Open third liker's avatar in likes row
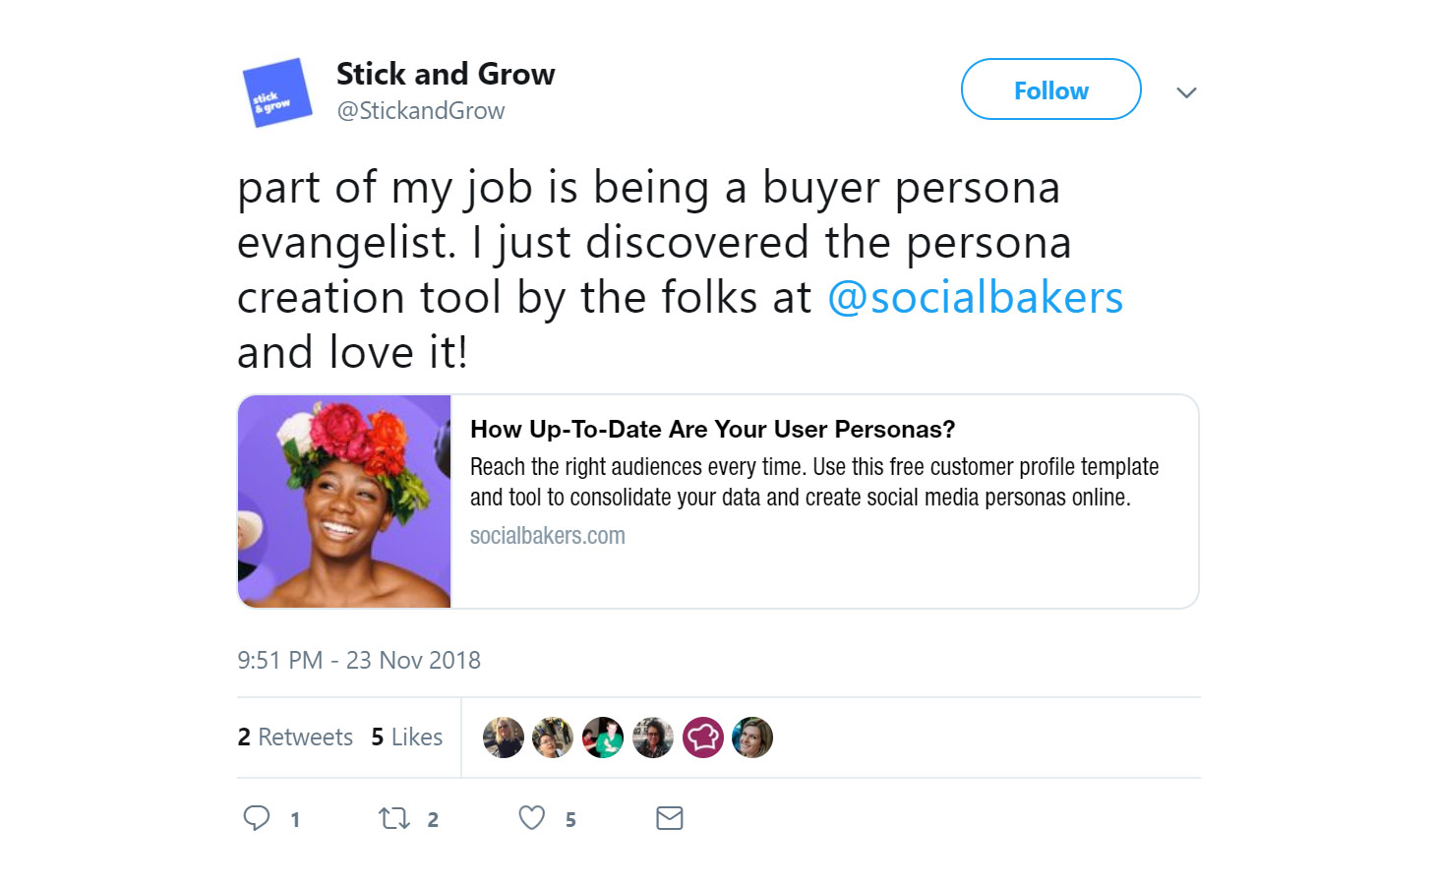 (603, 737)
